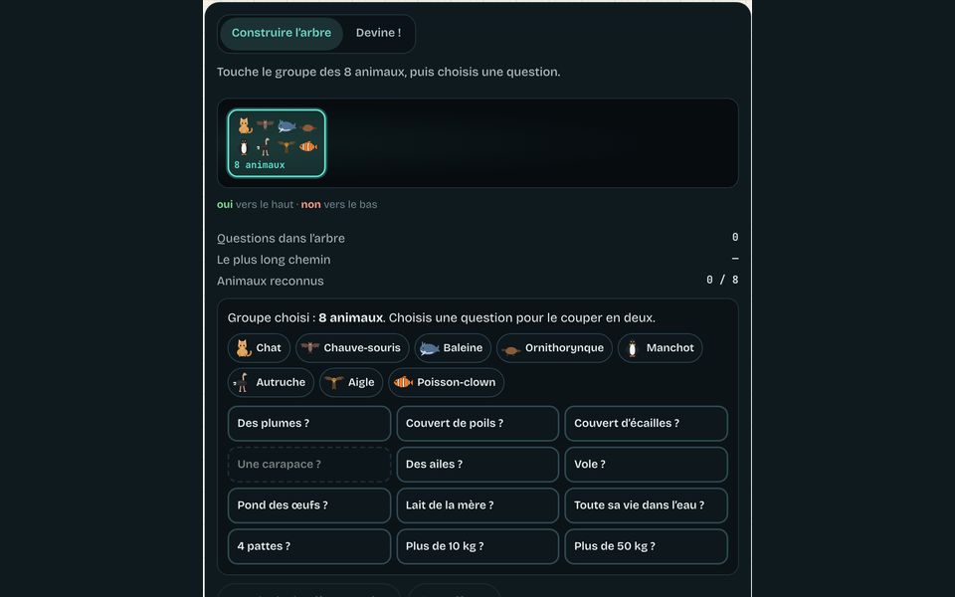
Task: Select the 8 animaux group card
Action: click(277, 143)
